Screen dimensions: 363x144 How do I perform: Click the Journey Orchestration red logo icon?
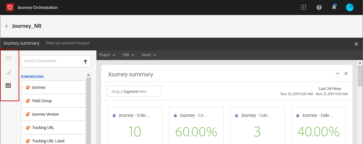(x=10, y=7)
